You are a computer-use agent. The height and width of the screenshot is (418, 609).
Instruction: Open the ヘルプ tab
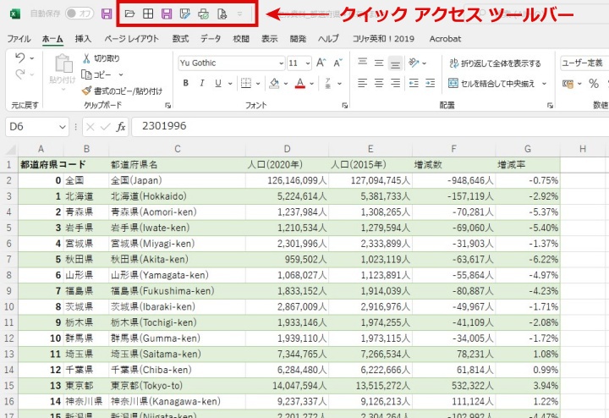328,38
